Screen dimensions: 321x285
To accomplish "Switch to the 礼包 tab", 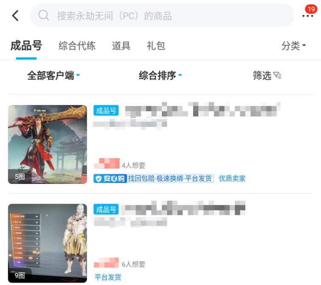I will pos(156,46).
